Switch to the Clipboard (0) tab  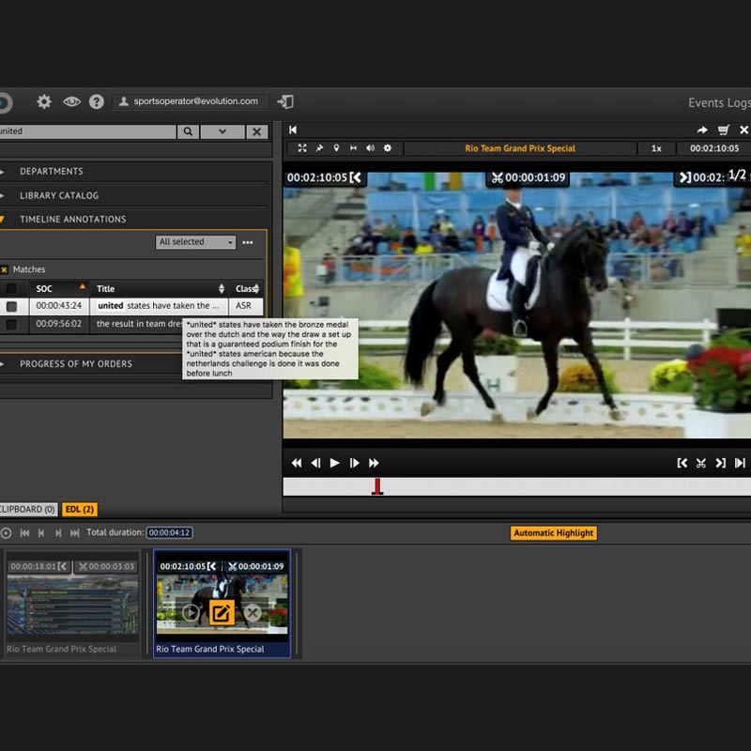tap(26, 509)
